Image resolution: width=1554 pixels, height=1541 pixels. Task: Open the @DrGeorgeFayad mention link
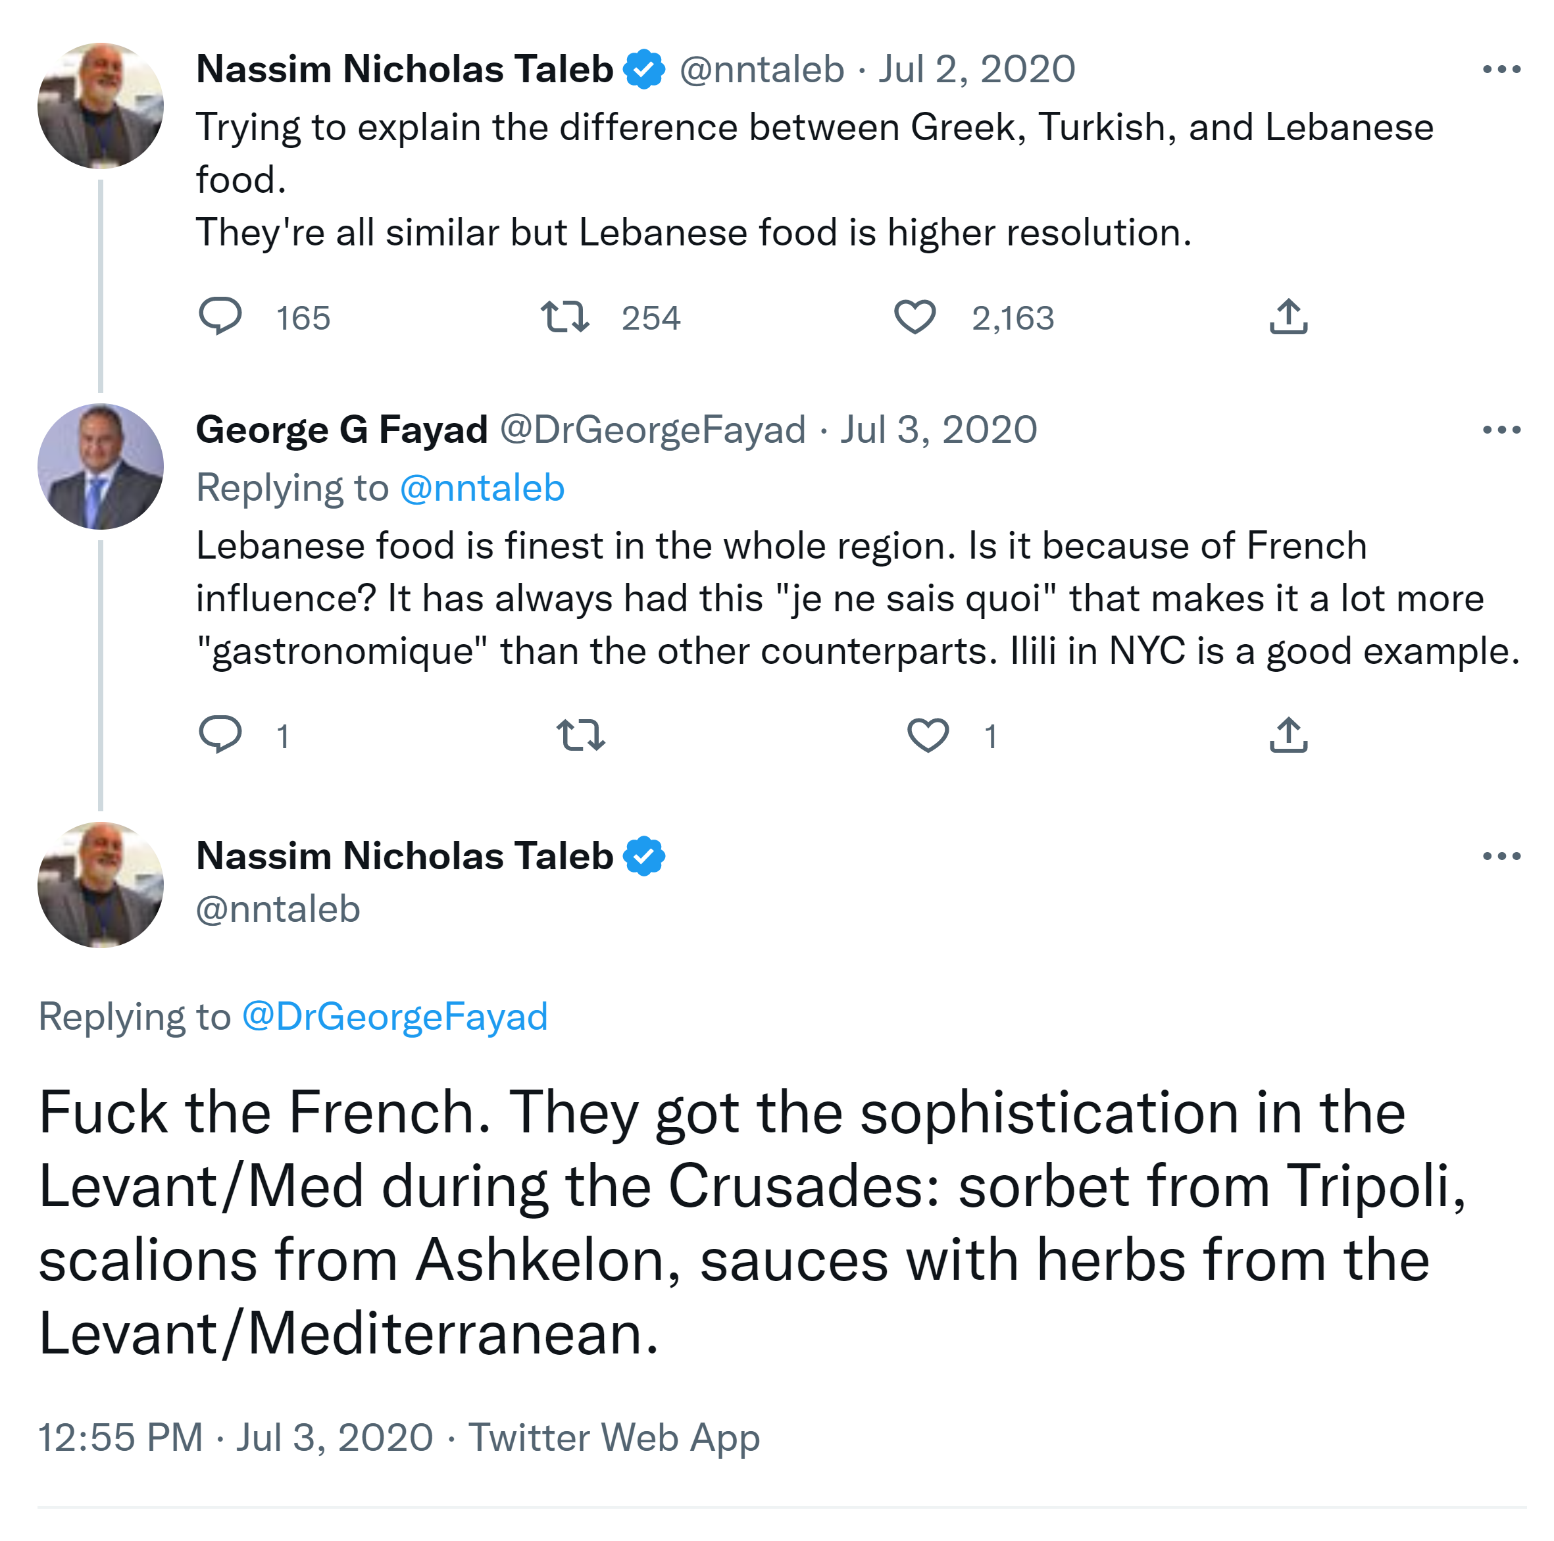click(394, 1017)
